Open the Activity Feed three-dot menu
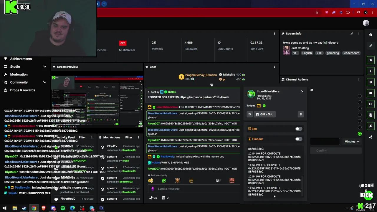The width and height of the screenshot is (377, 212). (x=92, y=138)
